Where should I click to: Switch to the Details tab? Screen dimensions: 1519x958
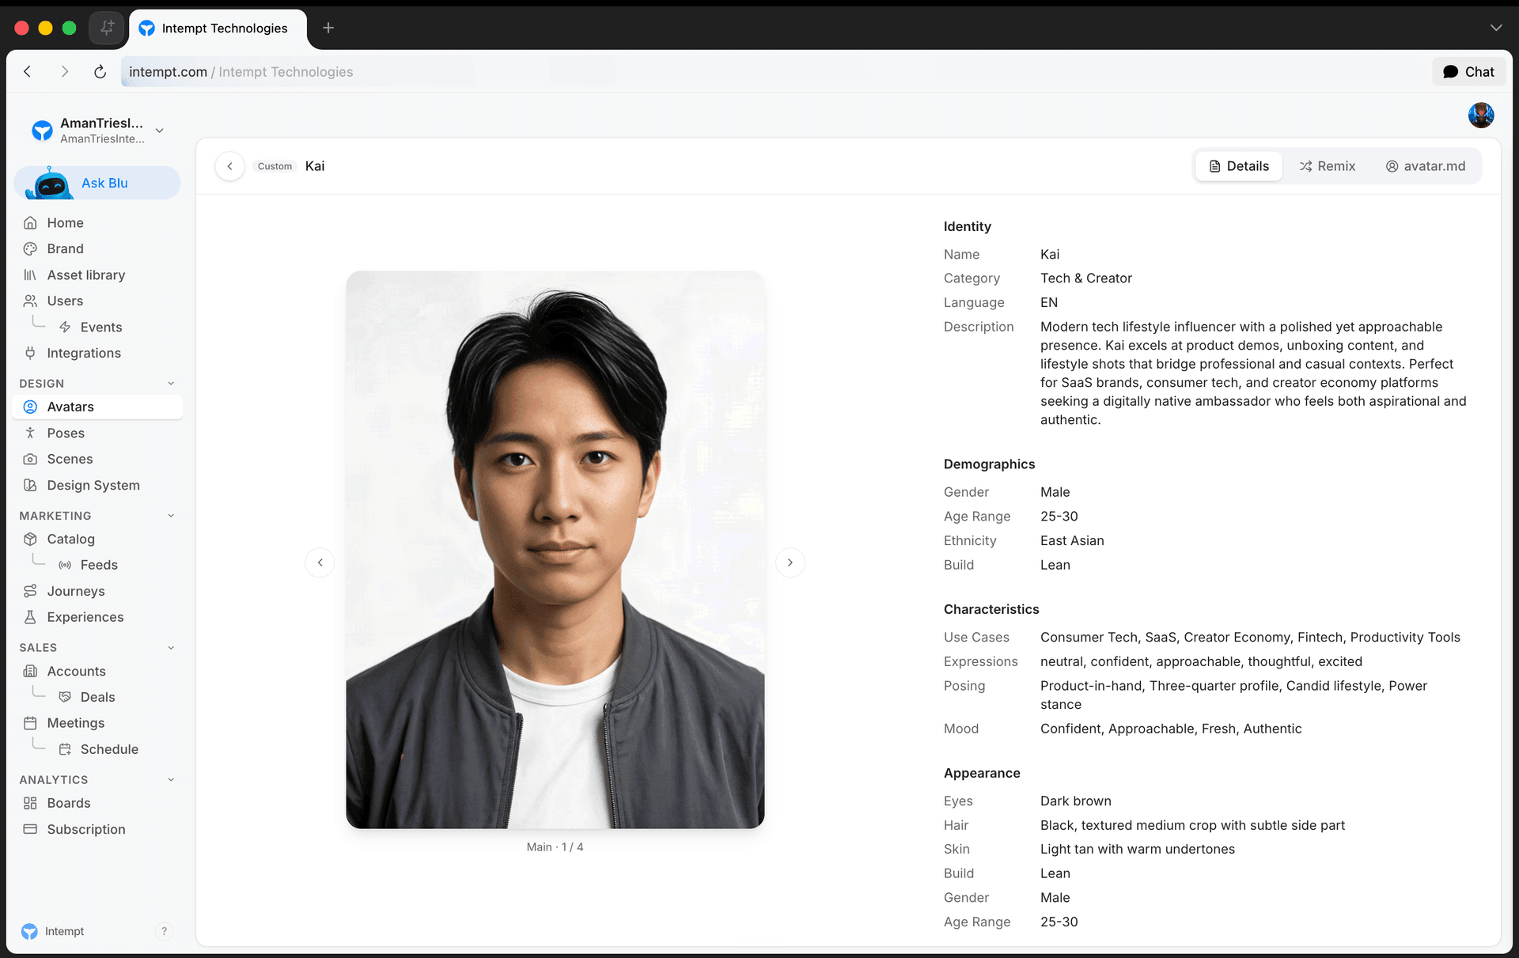pos(1239,166)
